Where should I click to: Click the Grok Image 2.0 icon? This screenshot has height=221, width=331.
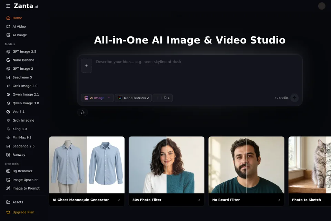(8, 86)
